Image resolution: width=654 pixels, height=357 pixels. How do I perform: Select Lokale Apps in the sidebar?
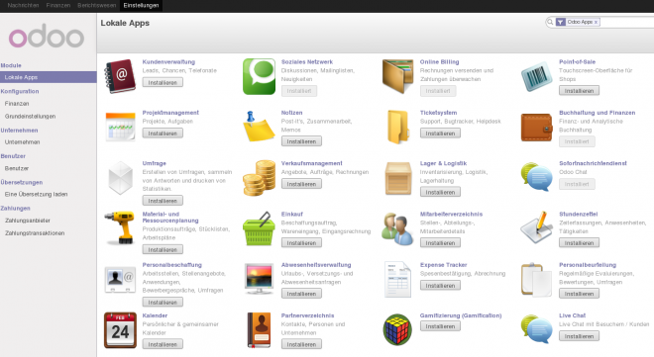(x=49, y=77)
